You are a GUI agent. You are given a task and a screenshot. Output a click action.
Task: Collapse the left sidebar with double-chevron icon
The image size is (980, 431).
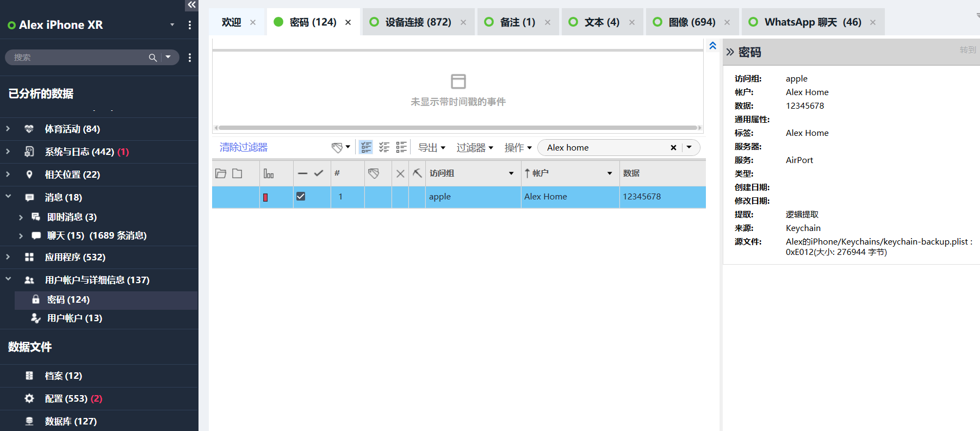click(x=191, y=5)
